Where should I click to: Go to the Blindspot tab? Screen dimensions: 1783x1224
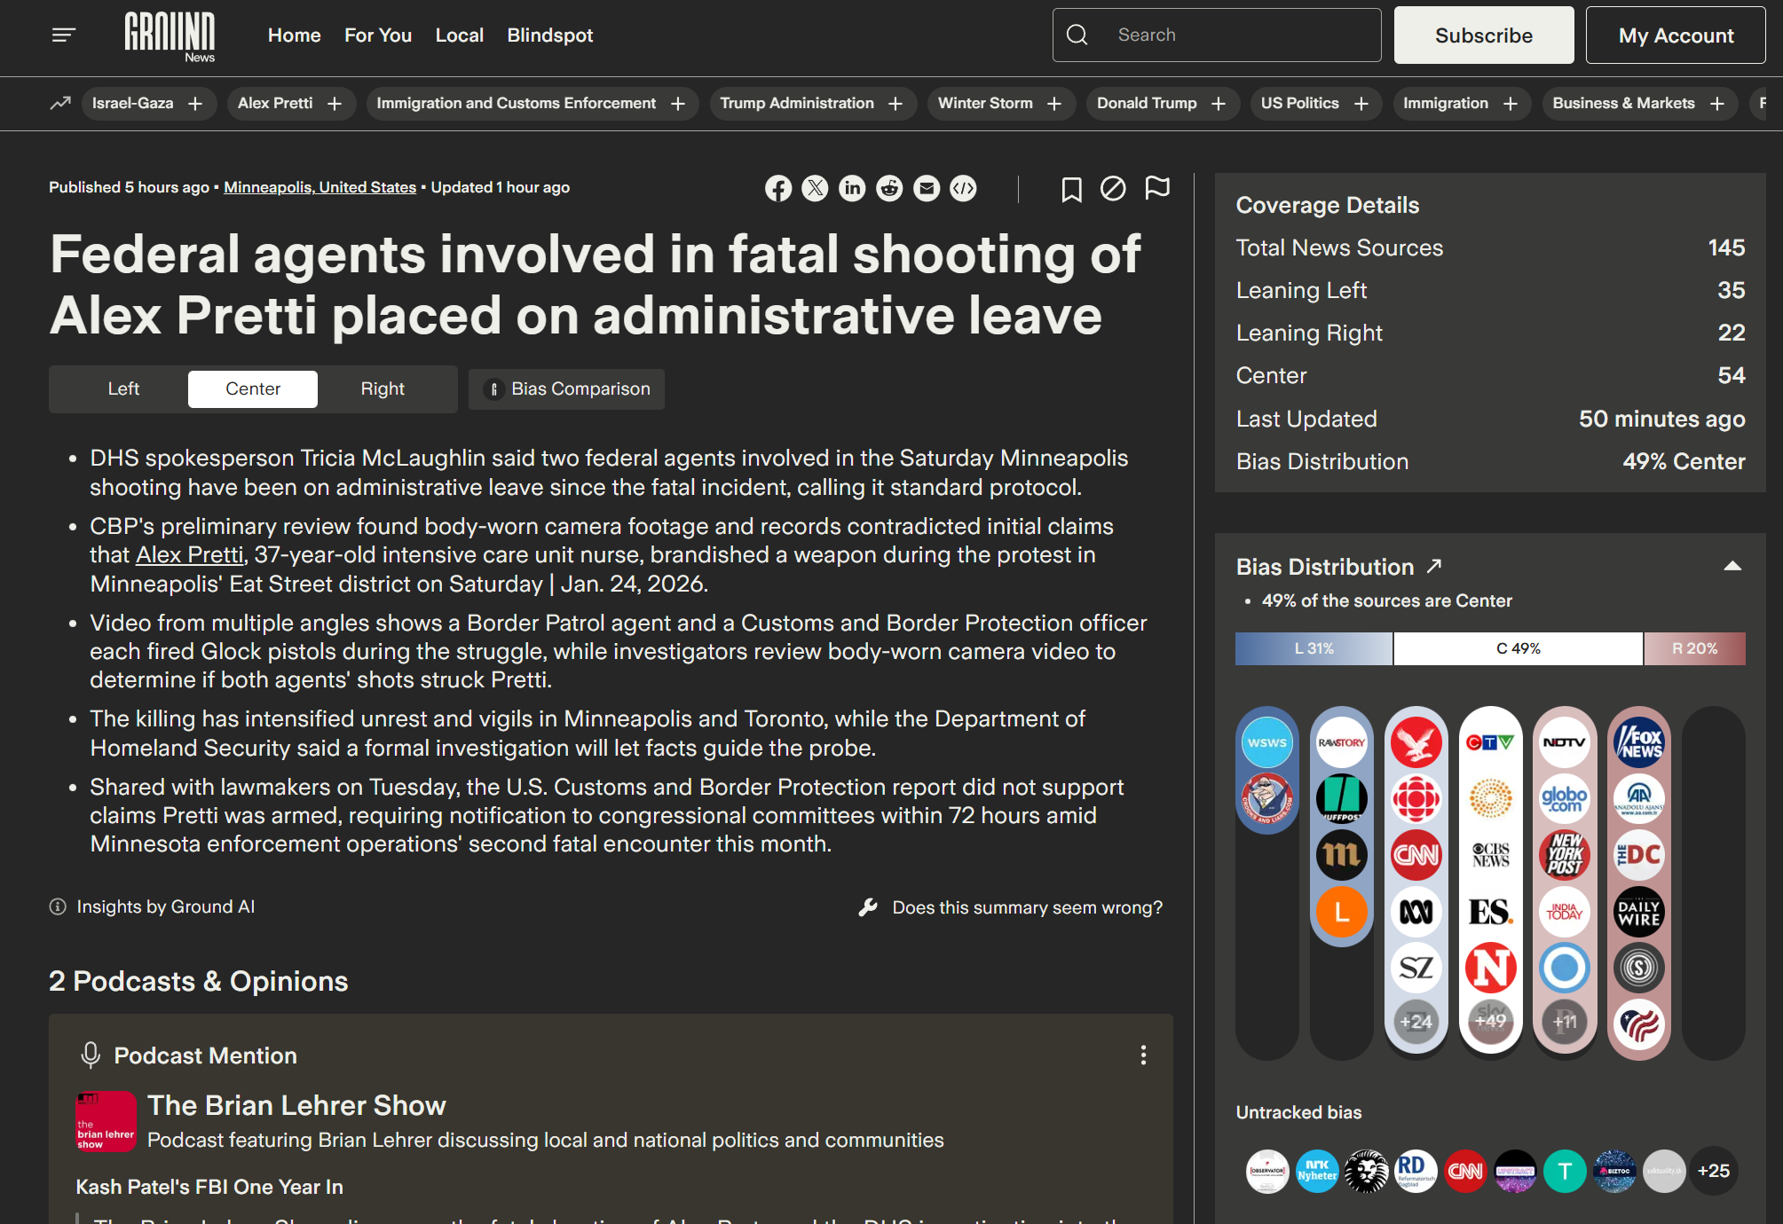click(x=549, y=35)
